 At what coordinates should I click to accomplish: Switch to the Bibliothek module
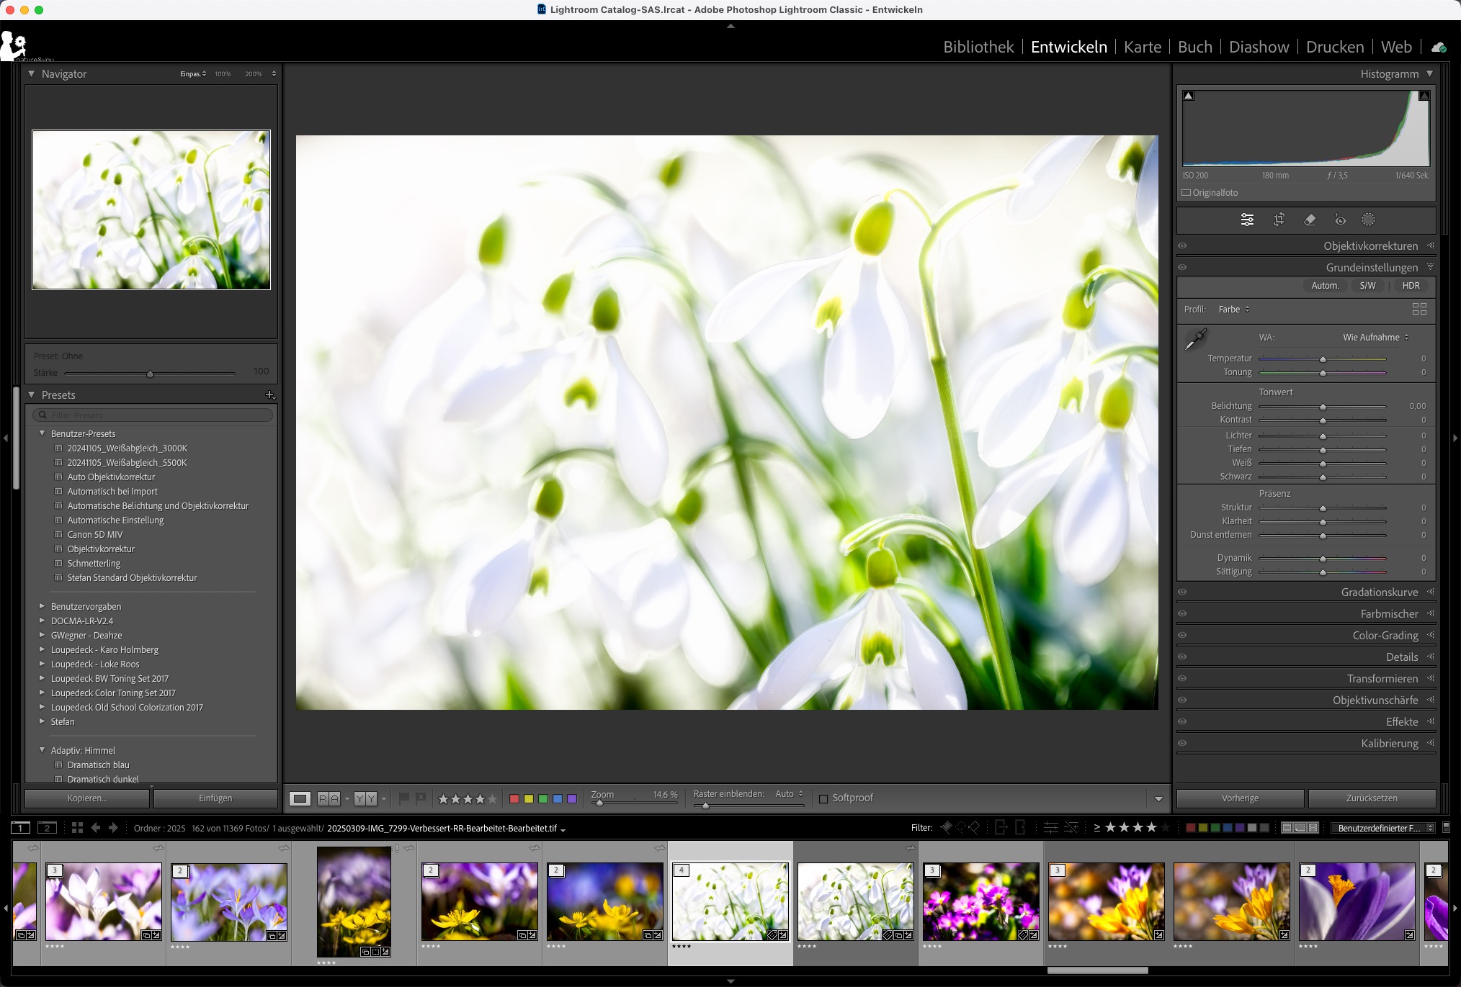coord(978,48)
